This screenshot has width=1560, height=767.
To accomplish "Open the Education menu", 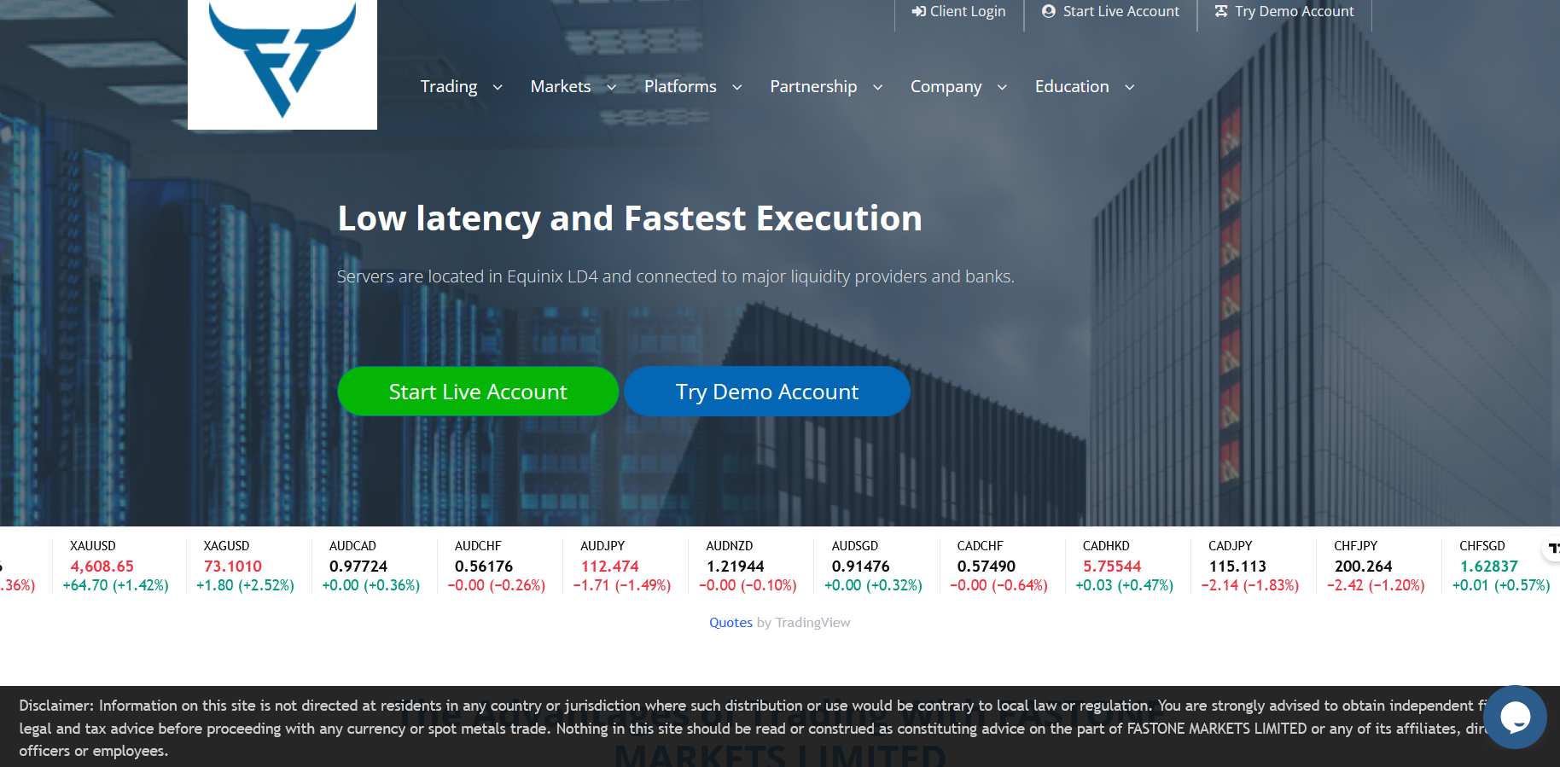I will tap(1072, 86).
